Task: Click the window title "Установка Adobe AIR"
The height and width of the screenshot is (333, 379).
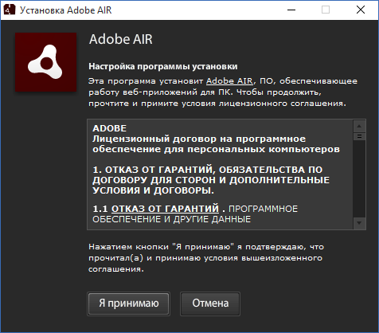Action: click(x=65, y=10)
